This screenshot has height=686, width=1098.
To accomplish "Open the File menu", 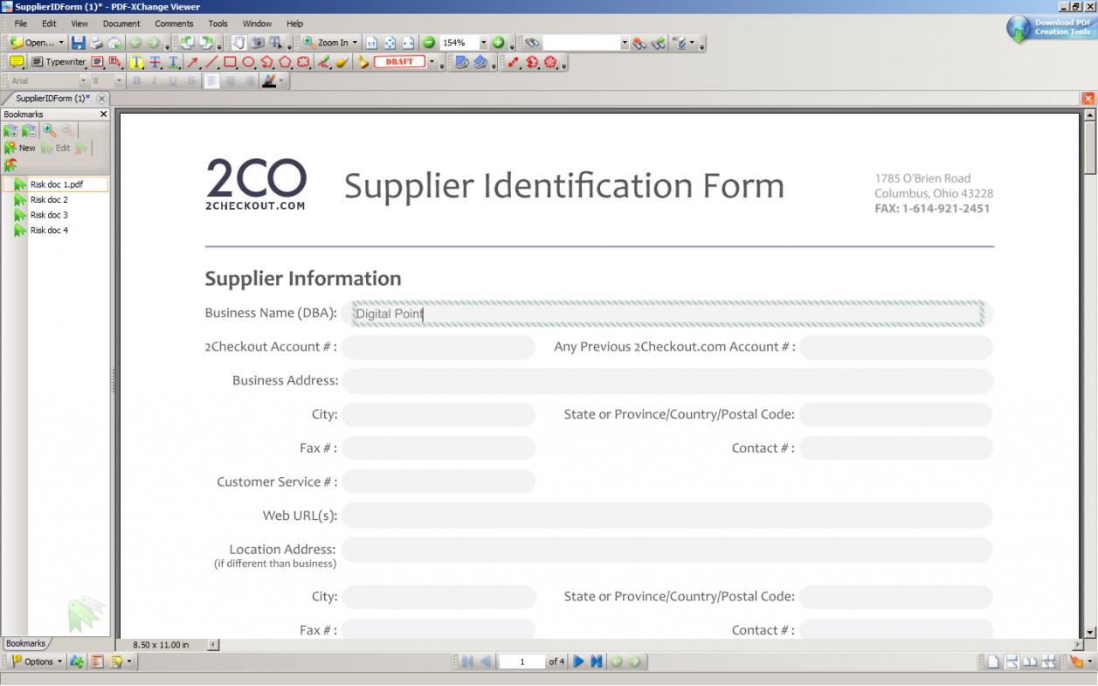I will point(21,24).
